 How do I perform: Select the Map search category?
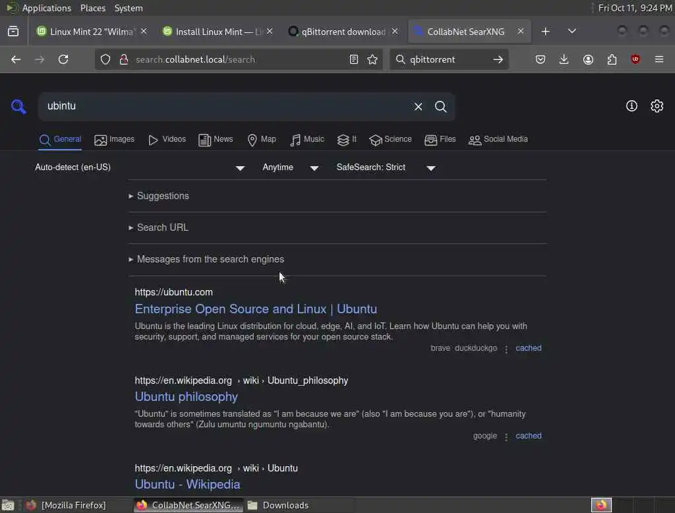pos(262,140)
